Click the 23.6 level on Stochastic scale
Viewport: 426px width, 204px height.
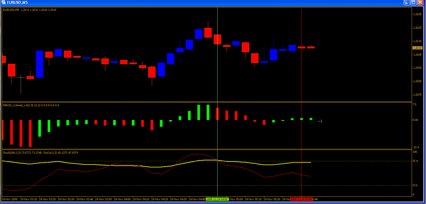[415, 185]
